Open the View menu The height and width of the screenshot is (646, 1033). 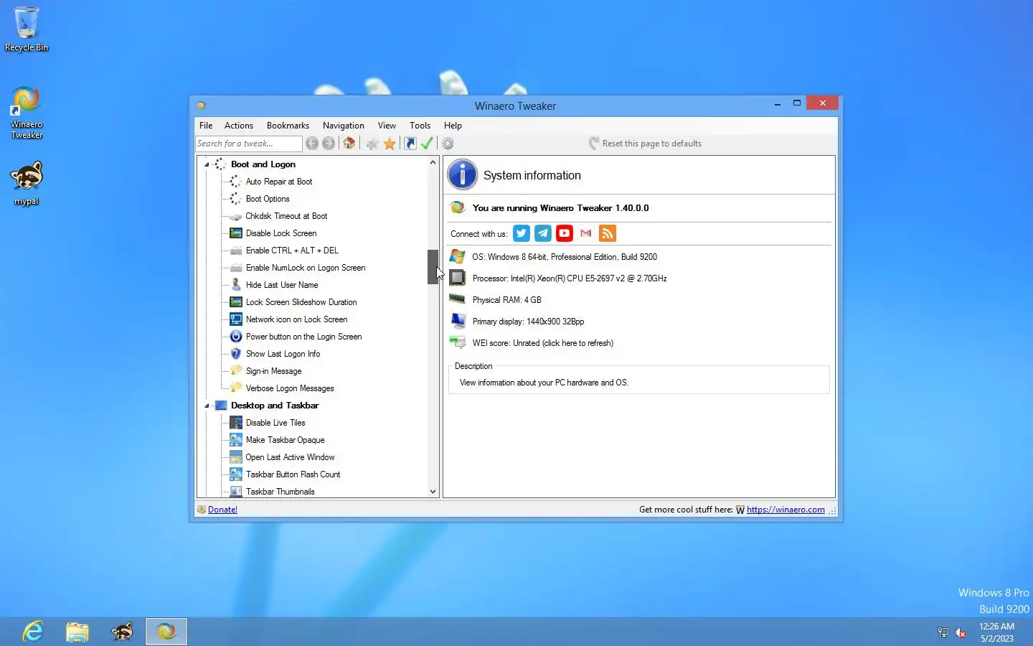click(387, 126)
